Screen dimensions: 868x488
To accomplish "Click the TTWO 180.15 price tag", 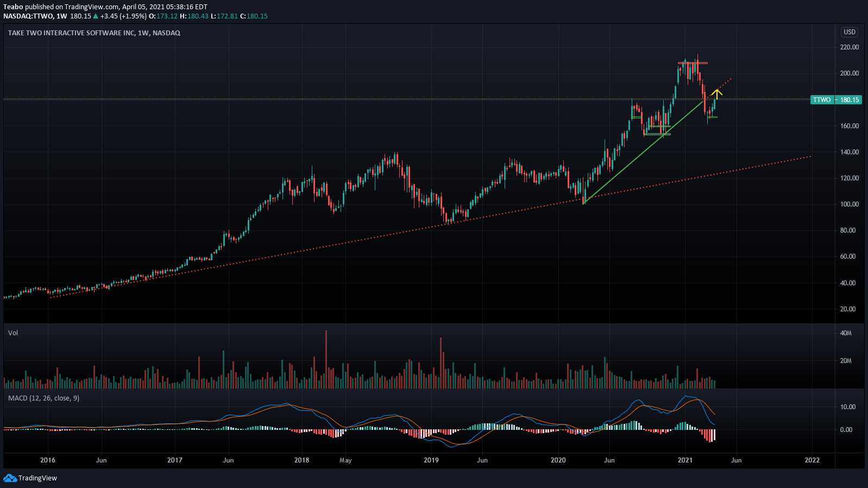I will 836,99.
